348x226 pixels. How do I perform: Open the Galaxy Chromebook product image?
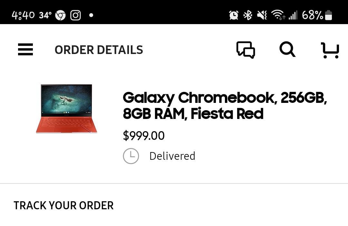tap(66, 109)
